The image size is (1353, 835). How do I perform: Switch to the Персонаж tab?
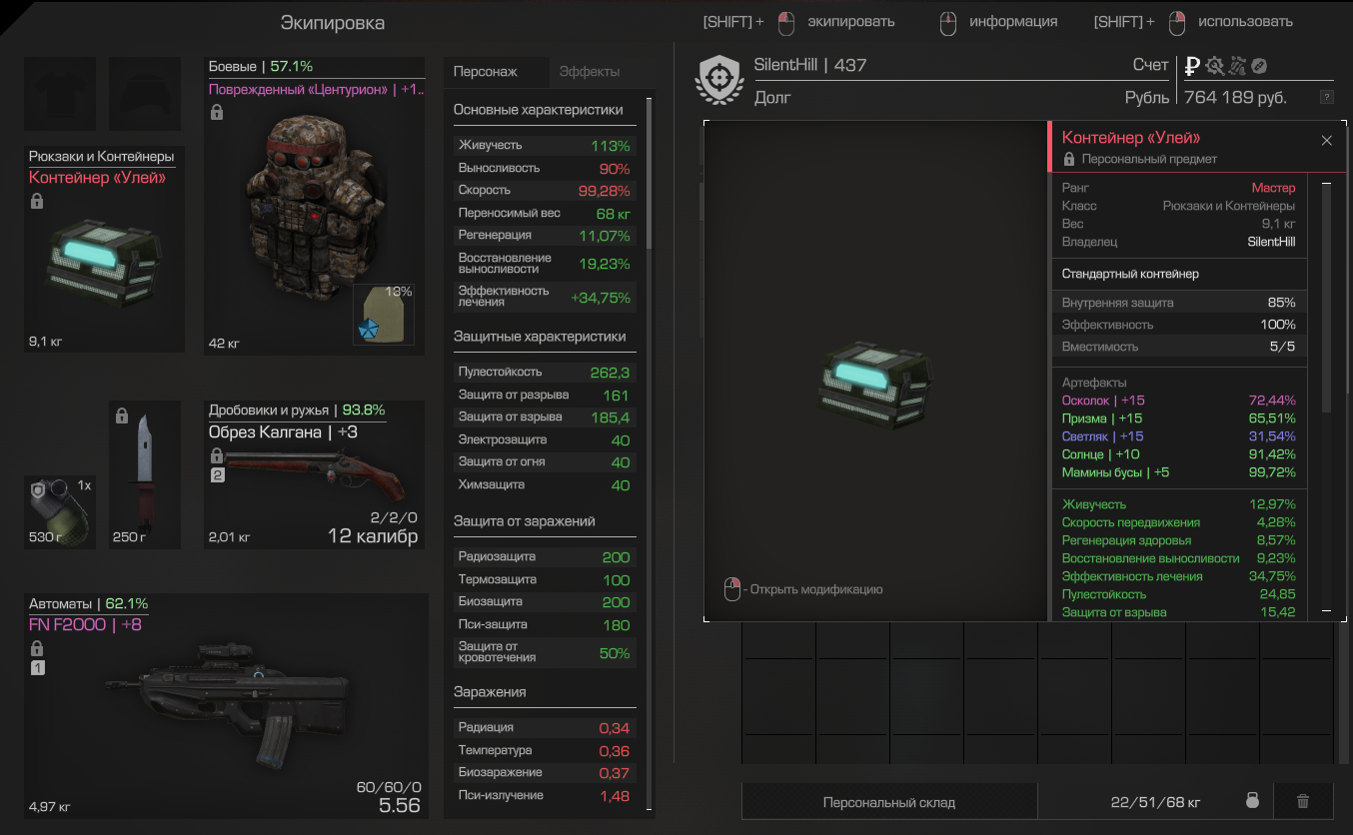click(486, 72)
